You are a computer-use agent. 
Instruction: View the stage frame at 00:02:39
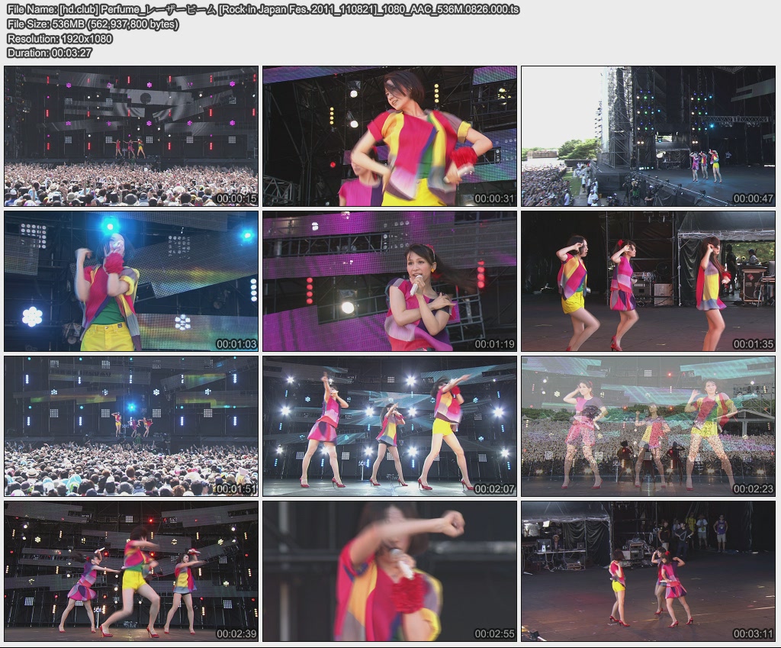(131, 571)
